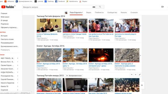This screenshot has height=94, width=168.
Task: Move playlist section up with arrow
Action: 132,75
